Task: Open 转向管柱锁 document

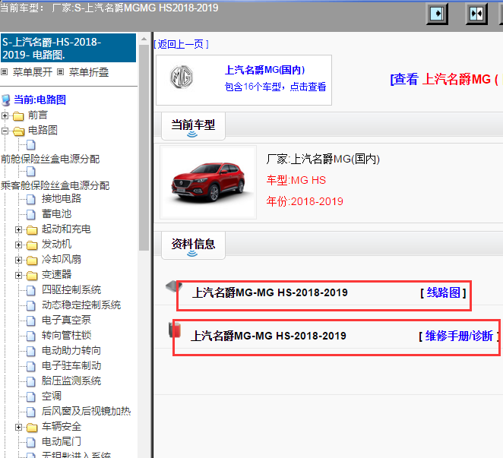Action: [x=66, y=336]
